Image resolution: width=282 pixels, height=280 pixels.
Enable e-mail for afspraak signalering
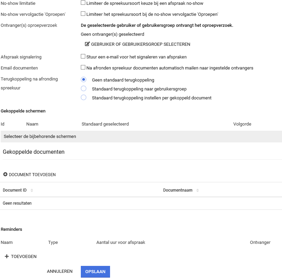tap(83, 56)
